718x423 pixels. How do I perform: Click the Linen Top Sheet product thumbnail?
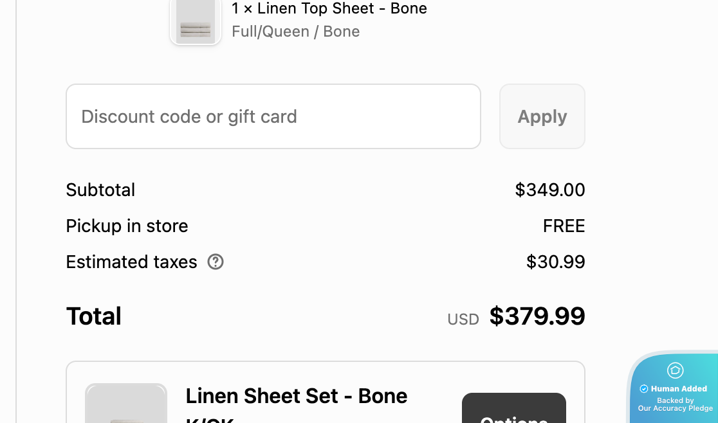click(196, 22)
